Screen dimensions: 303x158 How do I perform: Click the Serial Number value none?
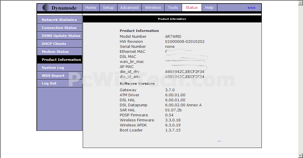(x=170, y=47)
